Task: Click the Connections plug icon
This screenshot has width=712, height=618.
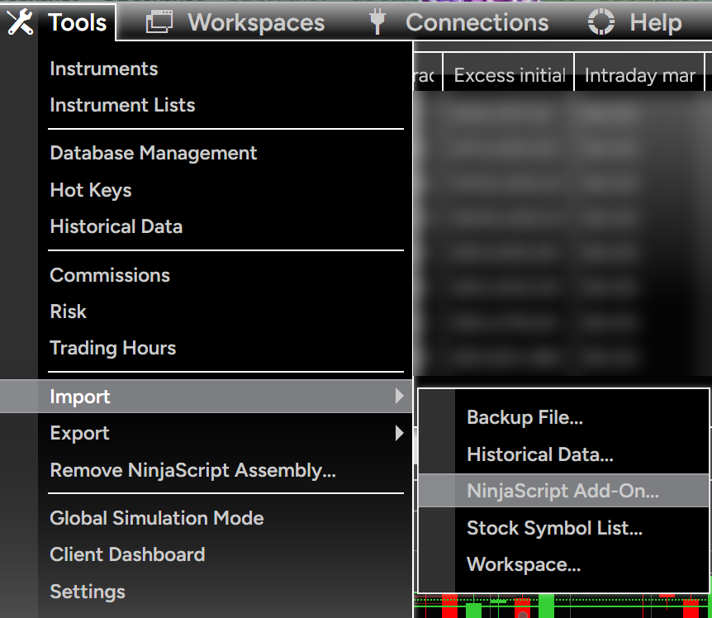Action: click(x=377, y=22)
